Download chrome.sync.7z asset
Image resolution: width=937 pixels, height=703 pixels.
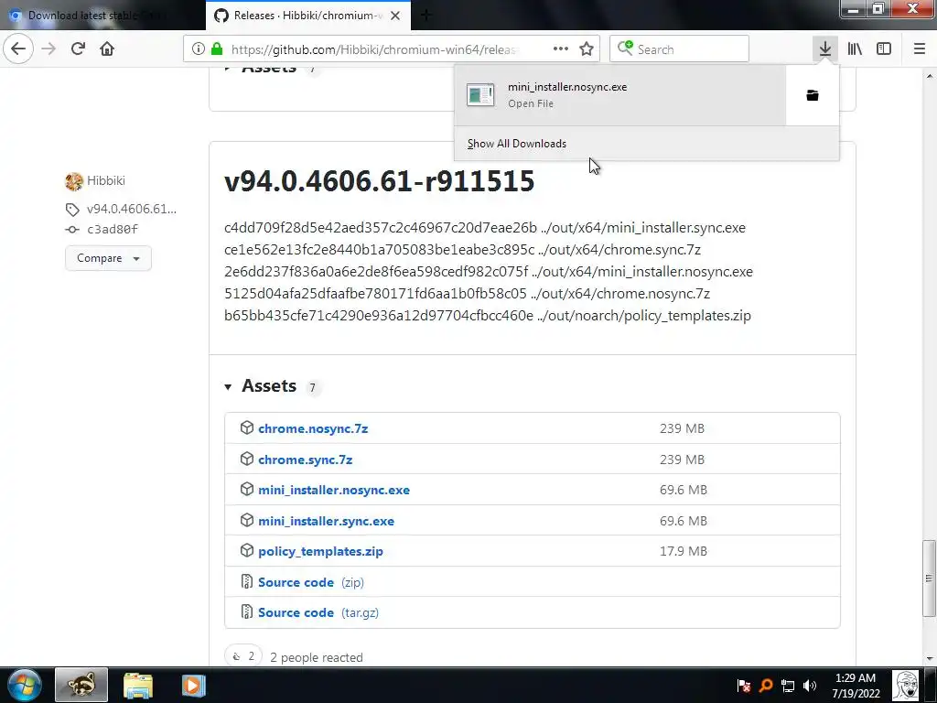tap(305, 460)
